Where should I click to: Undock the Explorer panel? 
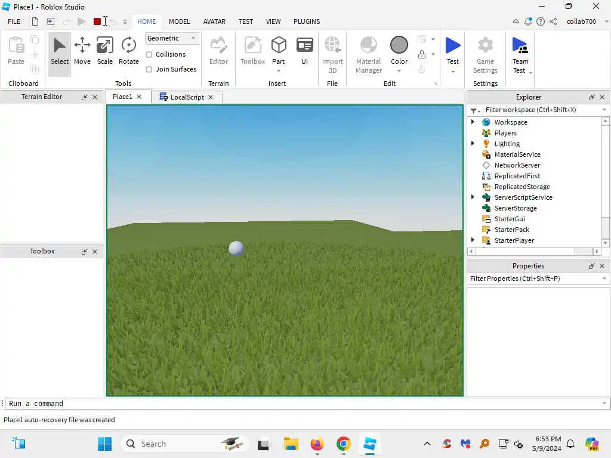pyautogui.click(x=591, y=97)
